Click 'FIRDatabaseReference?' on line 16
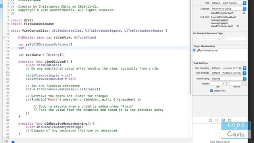Screen dimensions: 254x143 [53, 44]
